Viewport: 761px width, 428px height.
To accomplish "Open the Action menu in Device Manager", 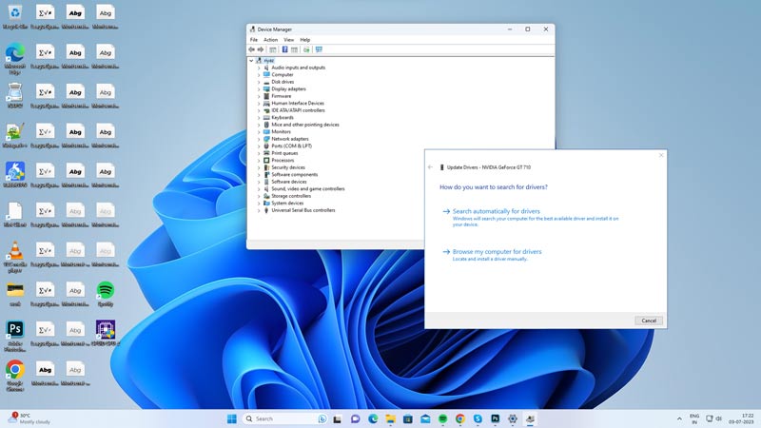I will (270, 40).
